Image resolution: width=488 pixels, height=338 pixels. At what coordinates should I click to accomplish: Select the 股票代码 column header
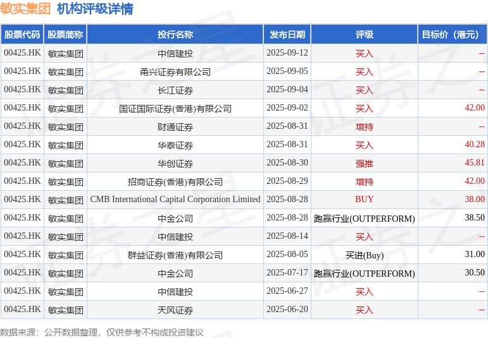(22, 35)
